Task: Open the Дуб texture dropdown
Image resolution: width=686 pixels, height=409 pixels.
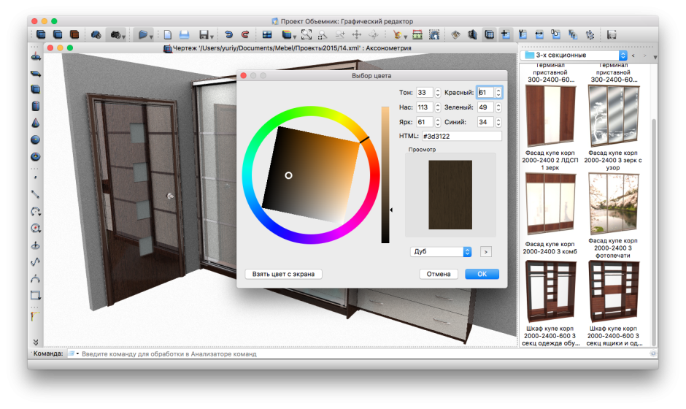Action: (x=442, y=251)
